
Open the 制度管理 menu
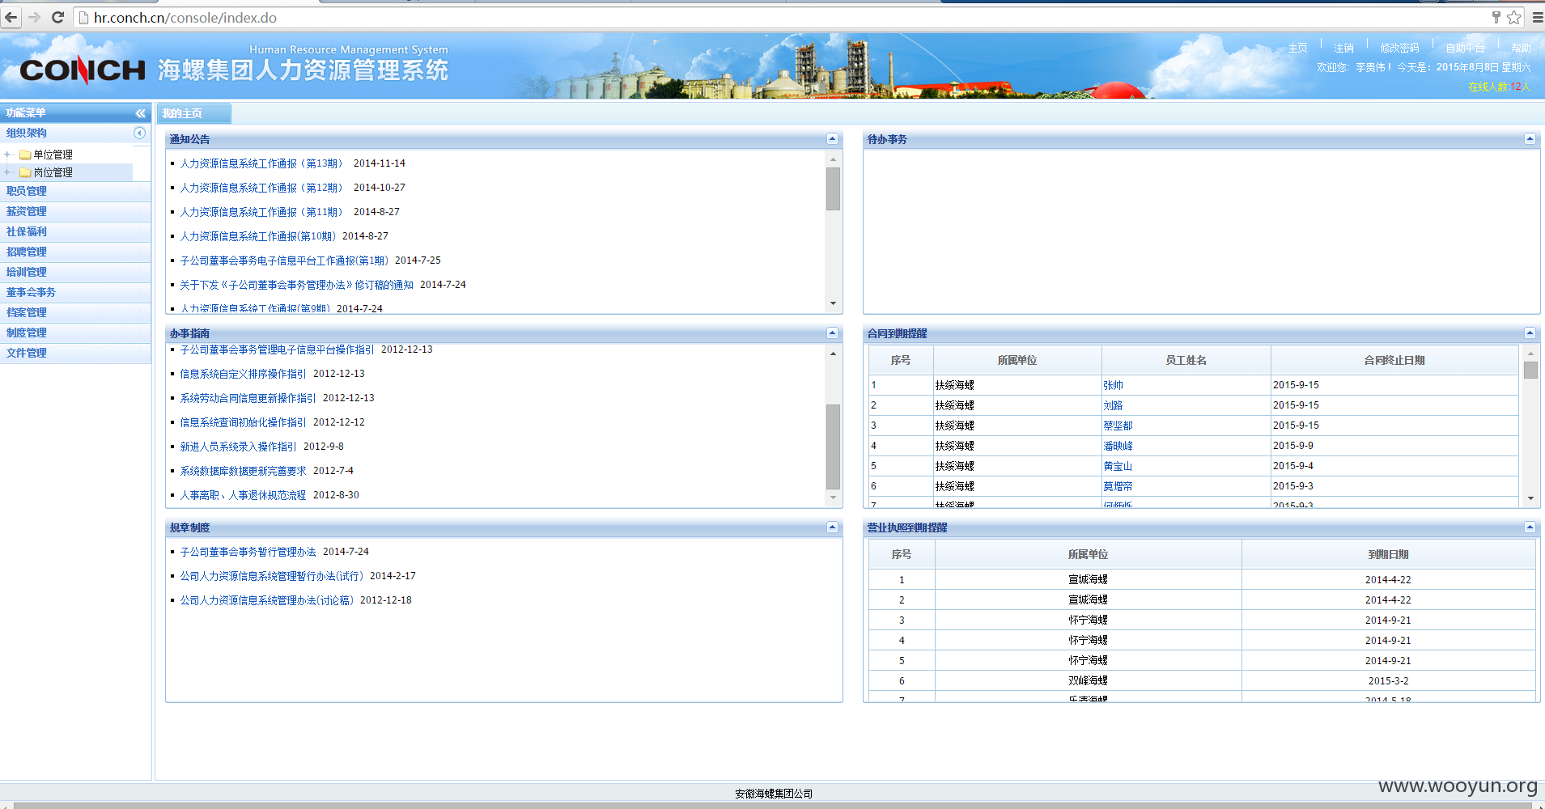click(75, 332)
